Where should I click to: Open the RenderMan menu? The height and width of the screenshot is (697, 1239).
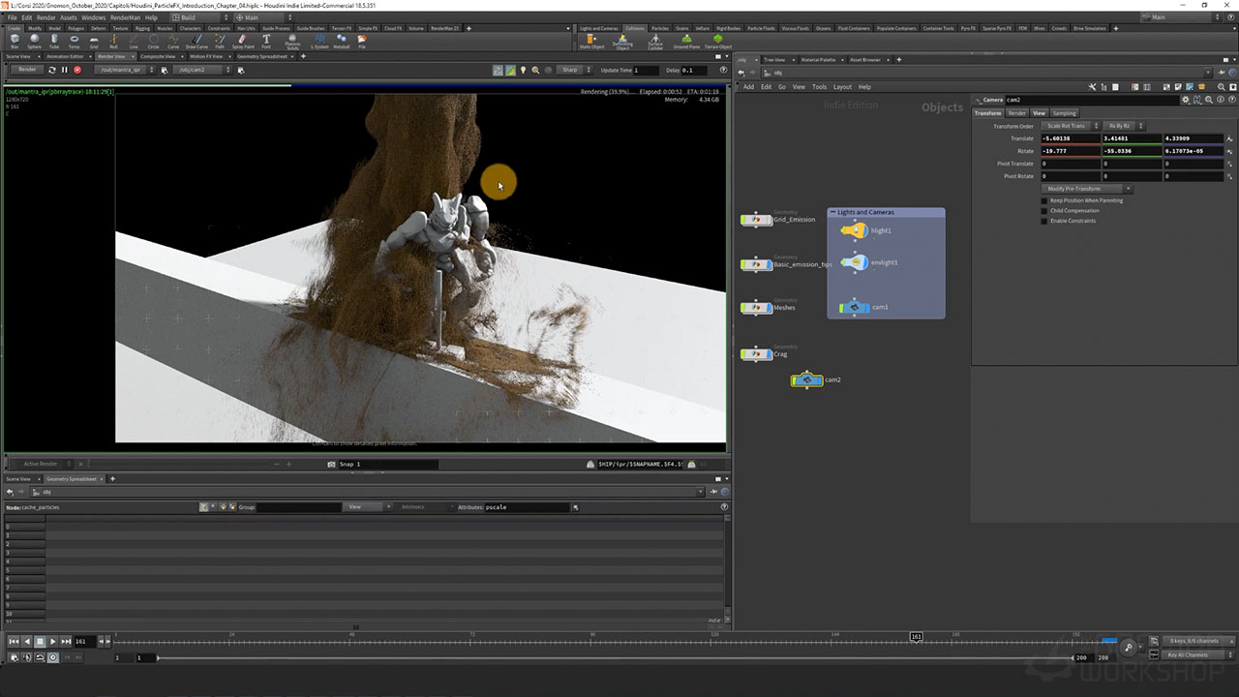point(125,17)
